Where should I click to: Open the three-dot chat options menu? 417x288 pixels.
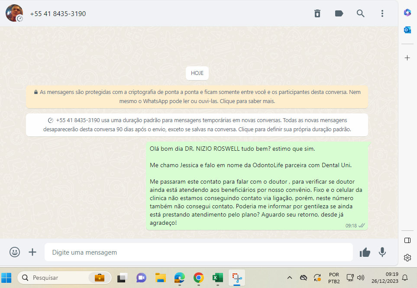[382, 13]
